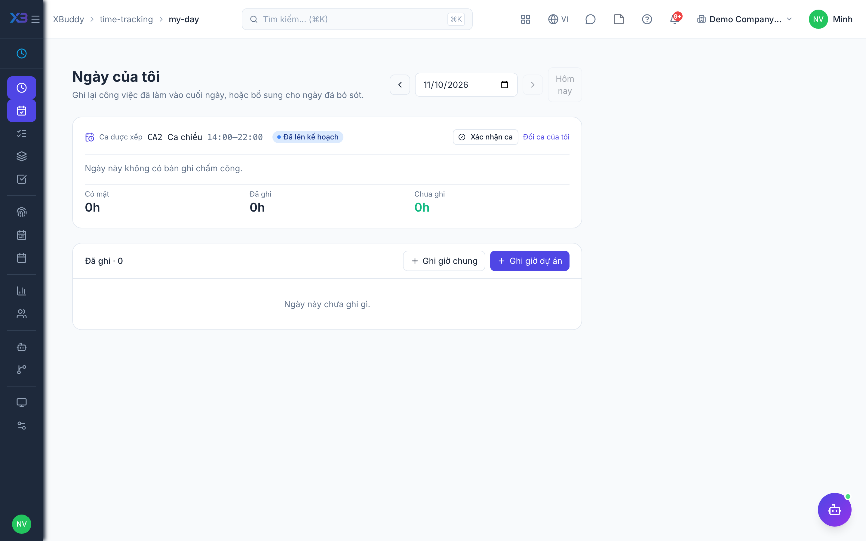Screen dimensions: 866x541
Task: Click the 11/10/2026 date input
Action: coord(466,85)
